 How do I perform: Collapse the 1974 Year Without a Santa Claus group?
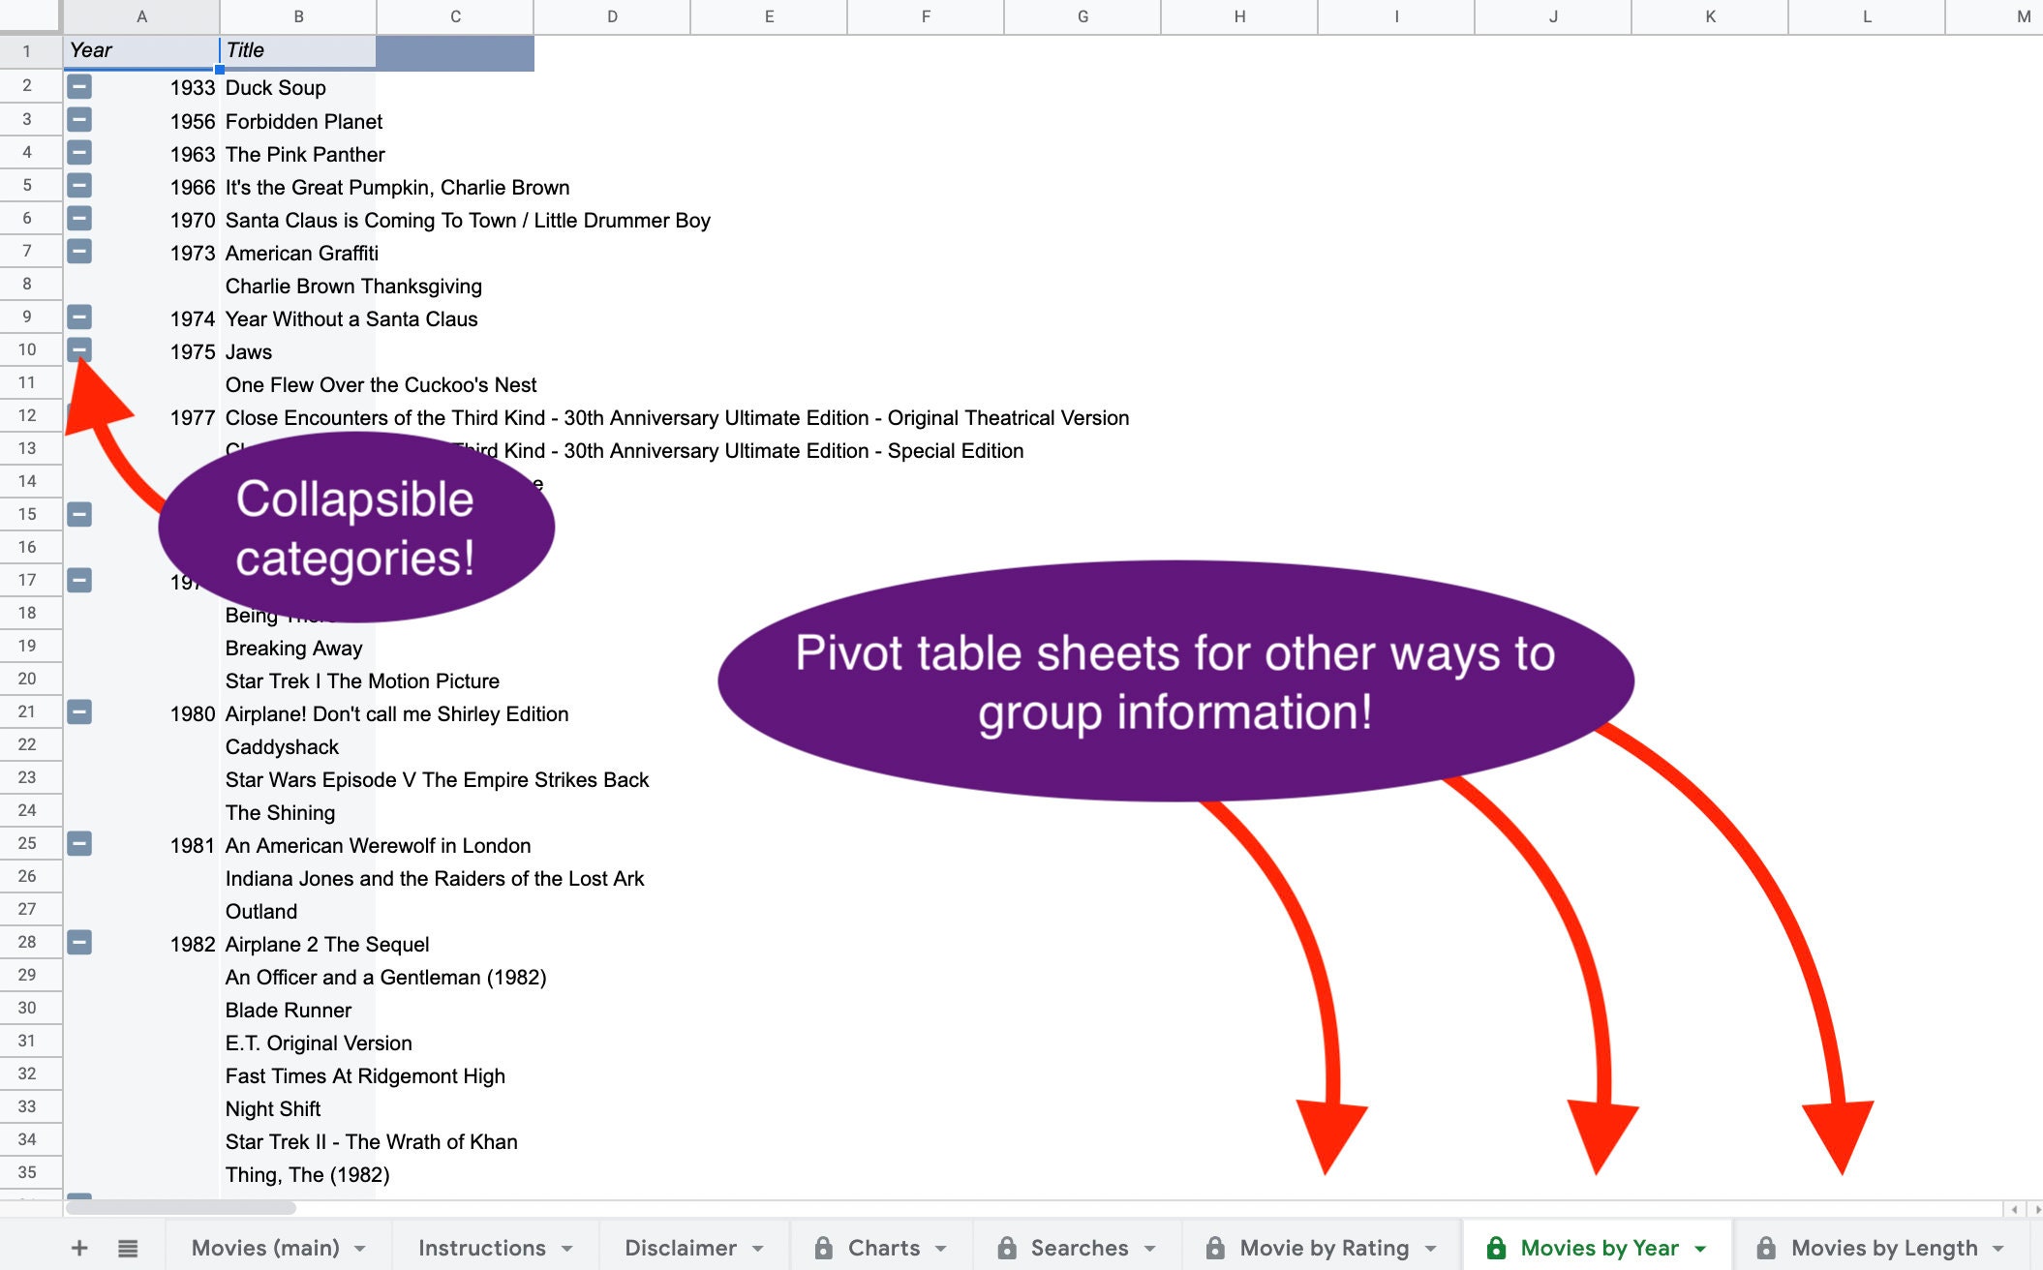point(78,317)
